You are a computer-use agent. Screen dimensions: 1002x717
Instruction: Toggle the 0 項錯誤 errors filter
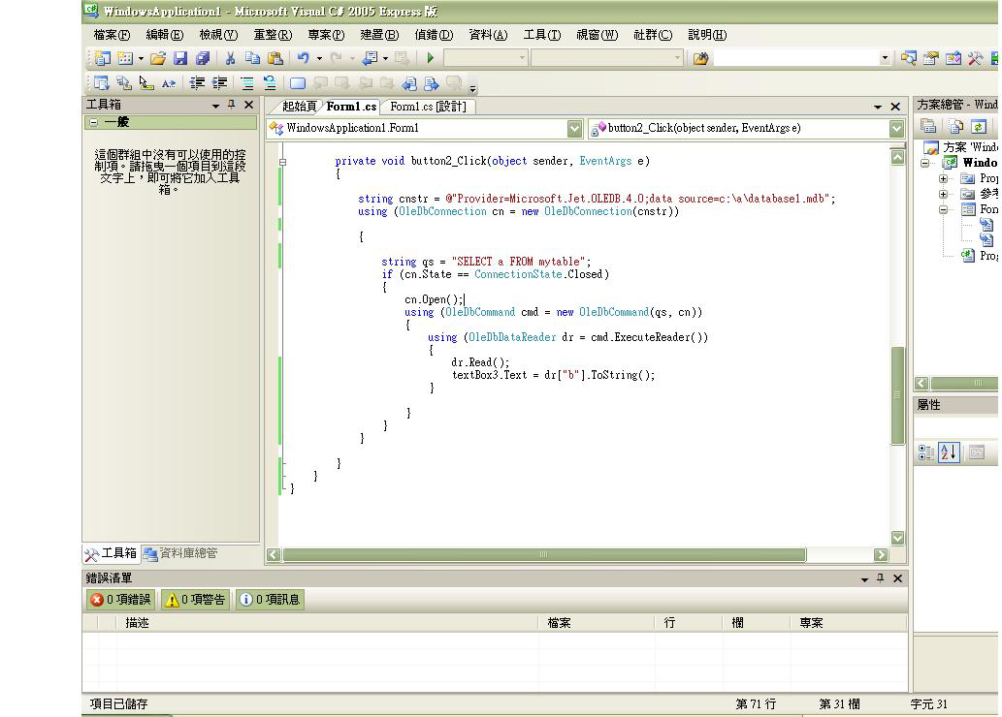coord(121,600)
